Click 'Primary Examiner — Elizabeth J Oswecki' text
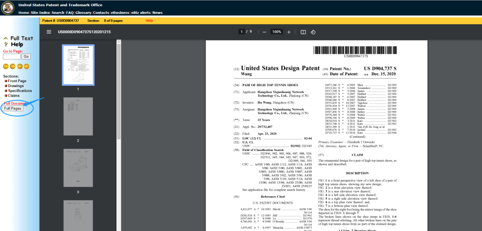The width and height of the screenshot is (482, 231). point(346,143)
